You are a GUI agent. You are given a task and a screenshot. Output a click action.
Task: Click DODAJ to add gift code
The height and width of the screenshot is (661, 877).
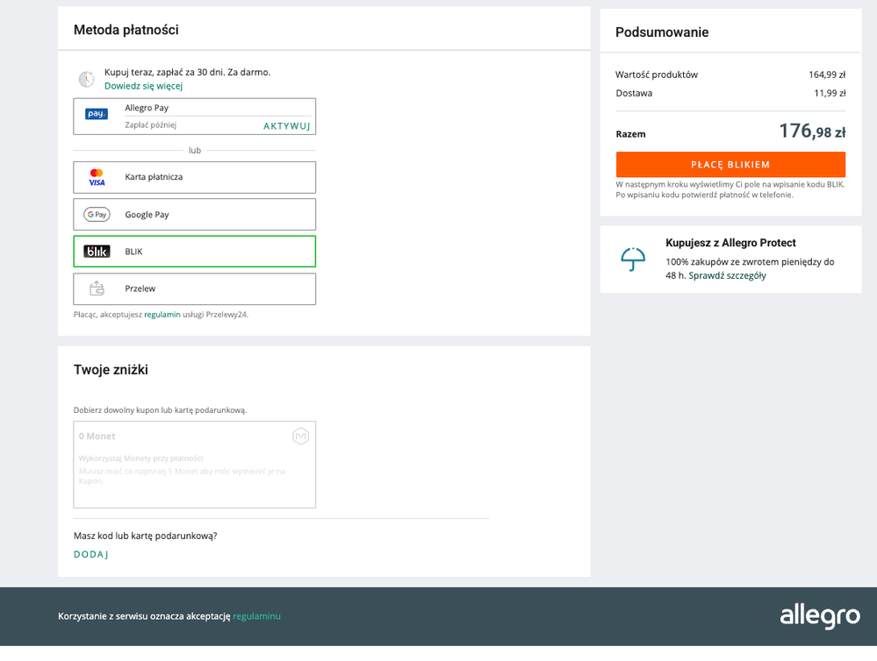pos(91,554)
